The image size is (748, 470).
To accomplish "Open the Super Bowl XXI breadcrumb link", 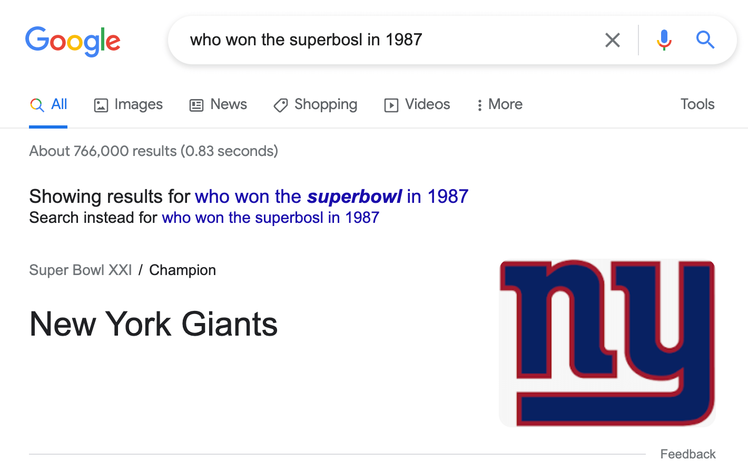I will pyautogui.click(x=81, y=270).
